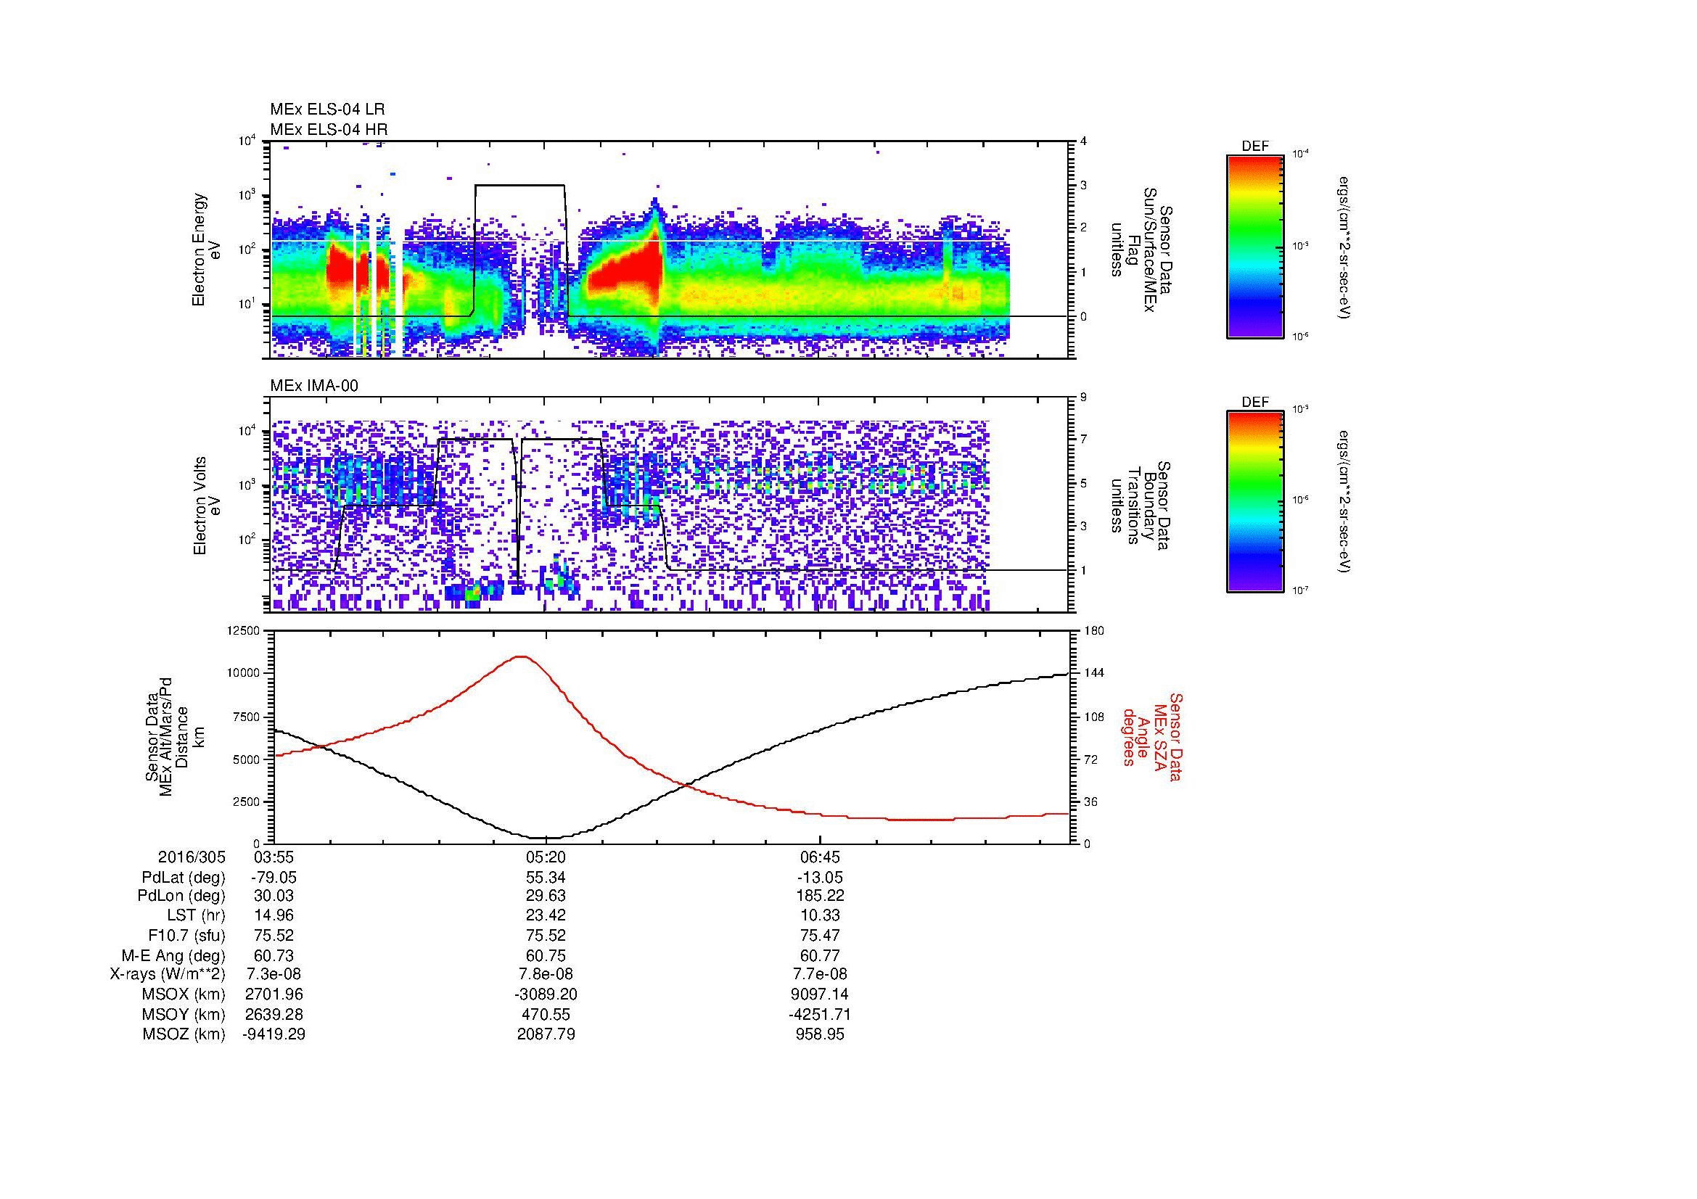Click the M-E Ang value '60.75'
Image resolution: width=1697 pixels, height=1199 pixels.
(x=546, y=955)
